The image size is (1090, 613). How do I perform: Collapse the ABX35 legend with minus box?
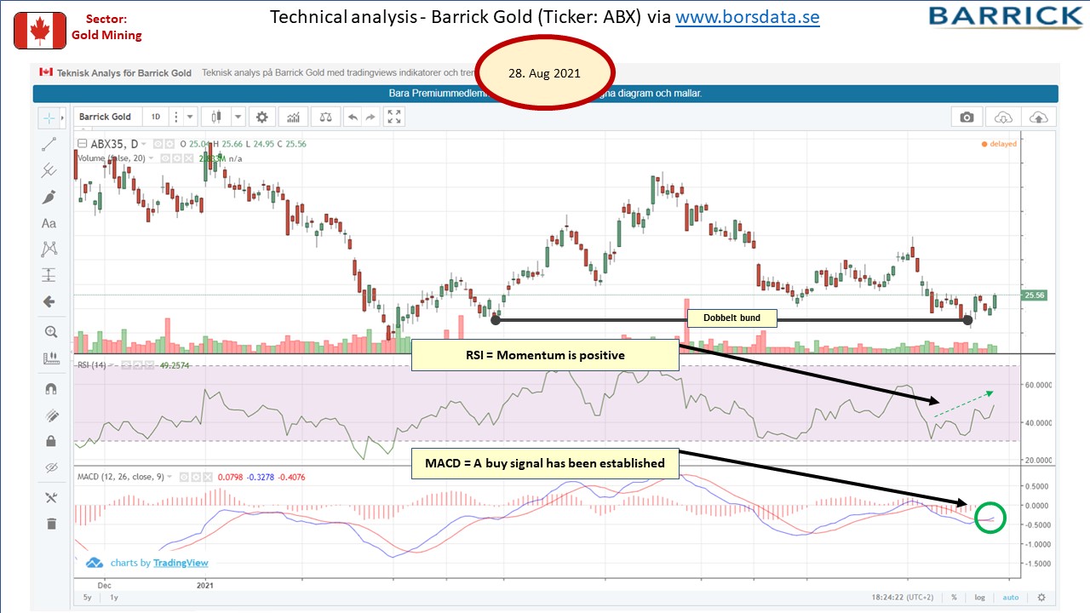point(82,144)
